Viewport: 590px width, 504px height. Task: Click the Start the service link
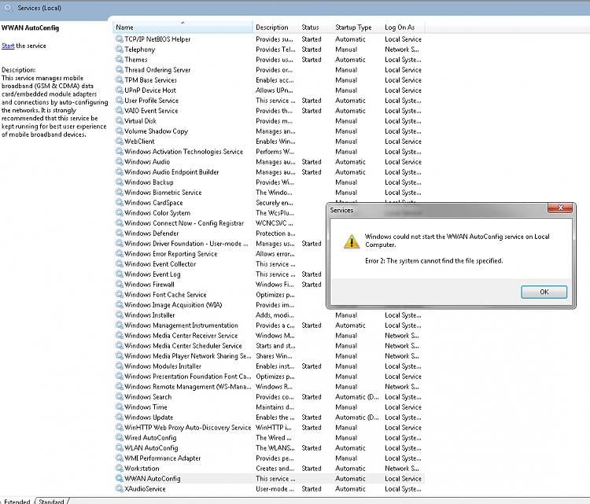[x=8, y=46]
